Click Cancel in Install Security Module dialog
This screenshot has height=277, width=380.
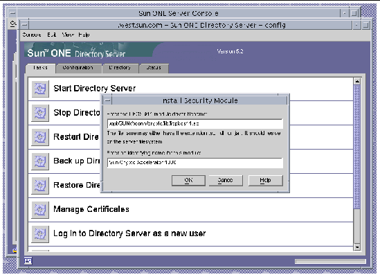tap(226, 181)
